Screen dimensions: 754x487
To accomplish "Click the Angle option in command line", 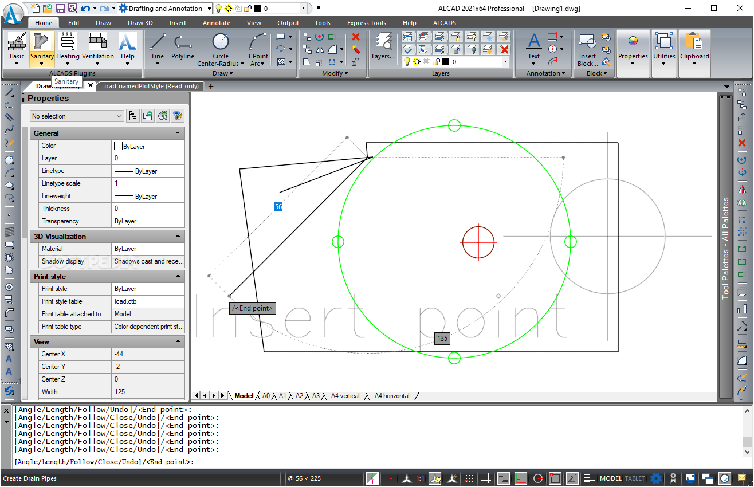I will pyautogui.click(x=28, y=462).
